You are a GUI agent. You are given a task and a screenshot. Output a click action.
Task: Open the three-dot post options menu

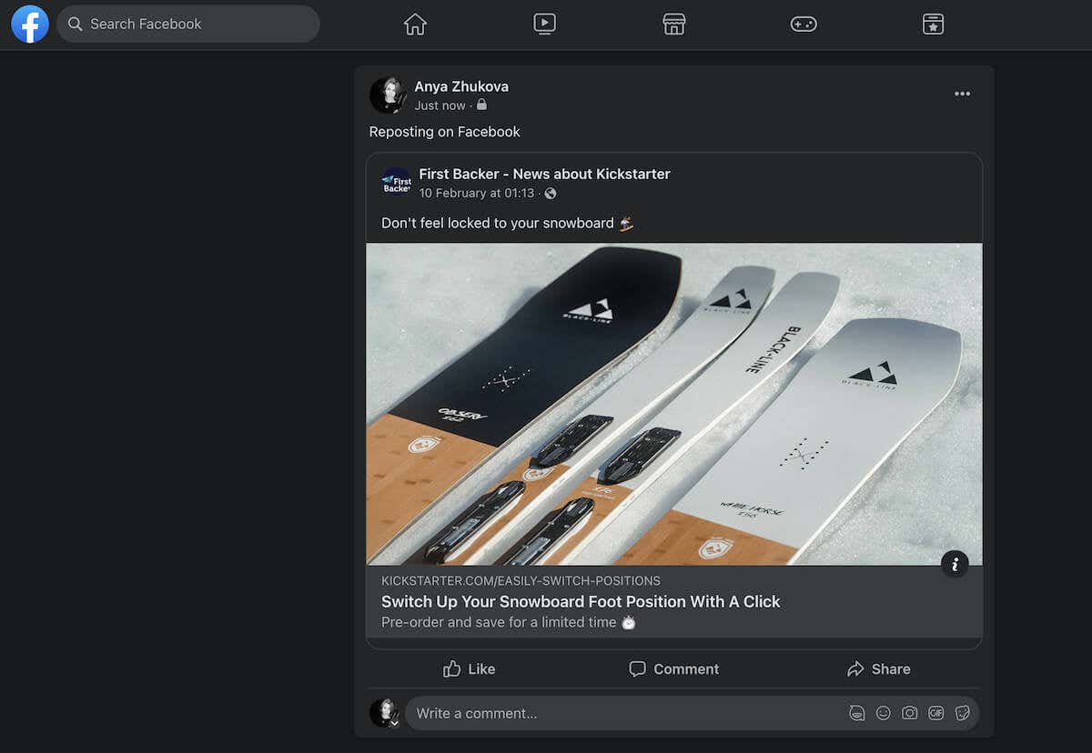tap(962, 94)
